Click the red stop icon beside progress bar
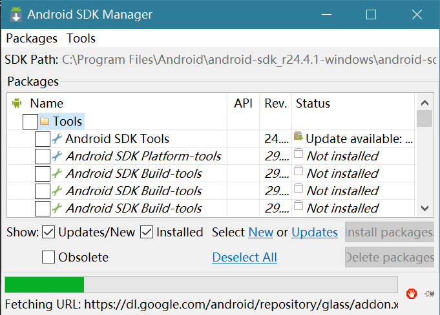This screenshot has height=315, width=440. tap(412, 294)
